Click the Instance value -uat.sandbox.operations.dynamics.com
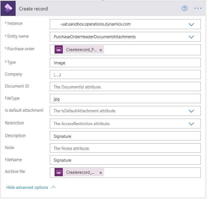 coord(95,24)
